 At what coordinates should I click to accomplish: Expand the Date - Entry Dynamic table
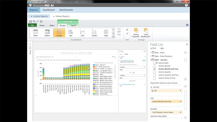151,56
